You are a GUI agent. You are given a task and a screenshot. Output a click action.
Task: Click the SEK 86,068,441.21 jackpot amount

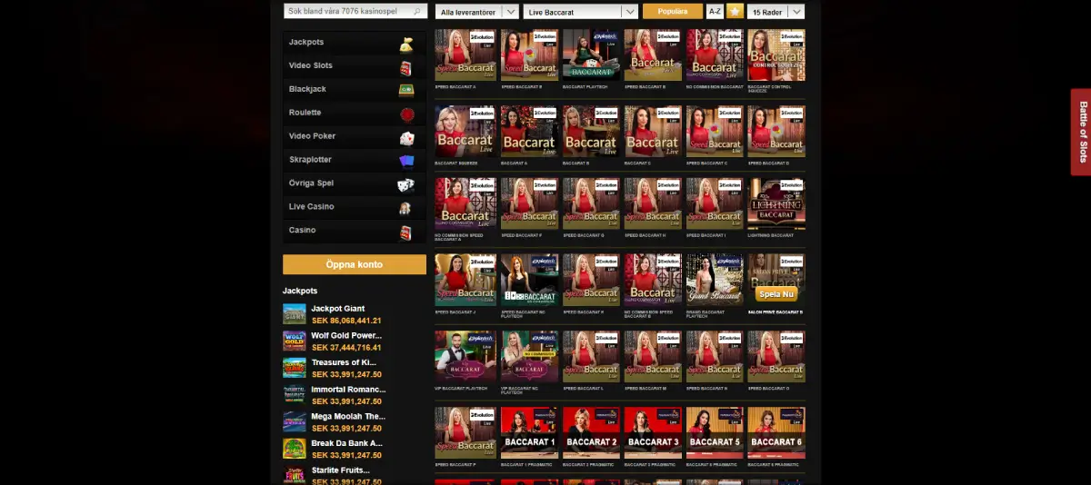tap(346, 321)
